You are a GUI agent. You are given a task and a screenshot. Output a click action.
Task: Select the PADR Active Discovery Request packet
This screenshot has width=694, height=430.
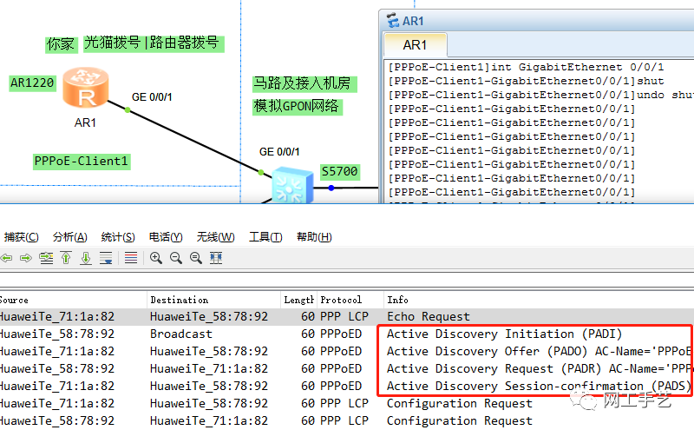[347, 368]
